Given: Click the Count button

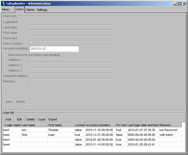Looking at the screenshot, I should click(41, 119).
